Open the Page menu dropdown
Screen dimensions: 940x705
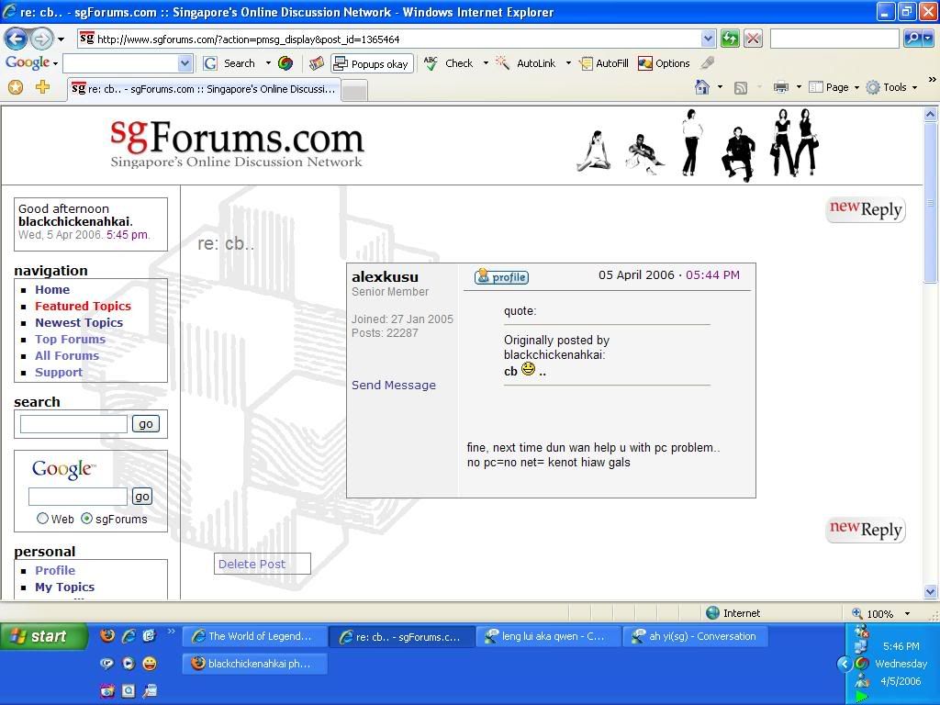842,87
